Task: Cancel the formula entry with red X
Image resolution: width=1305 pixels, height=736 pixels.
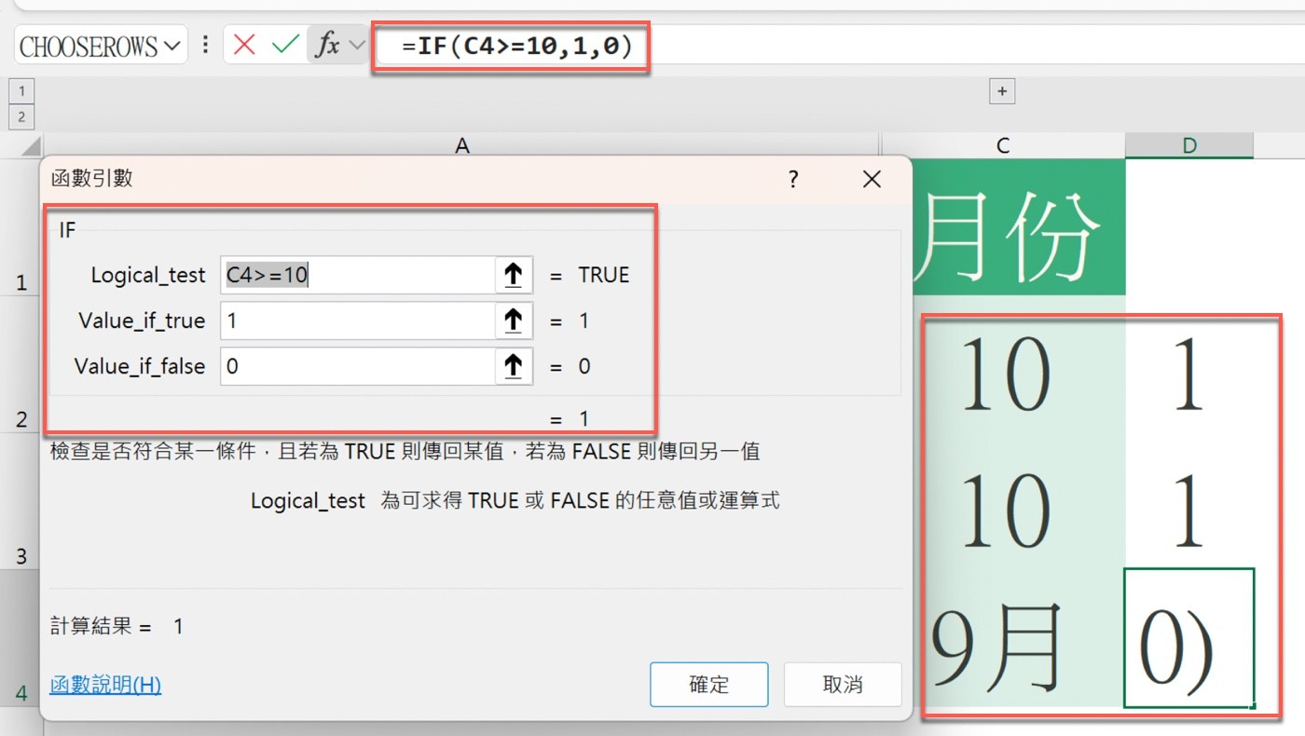Action: pyautogui.click(x=244, y=45)
